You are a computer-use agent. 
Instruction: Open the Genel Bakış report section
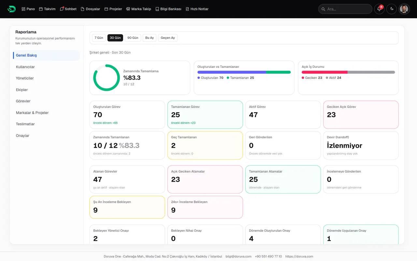47,55
